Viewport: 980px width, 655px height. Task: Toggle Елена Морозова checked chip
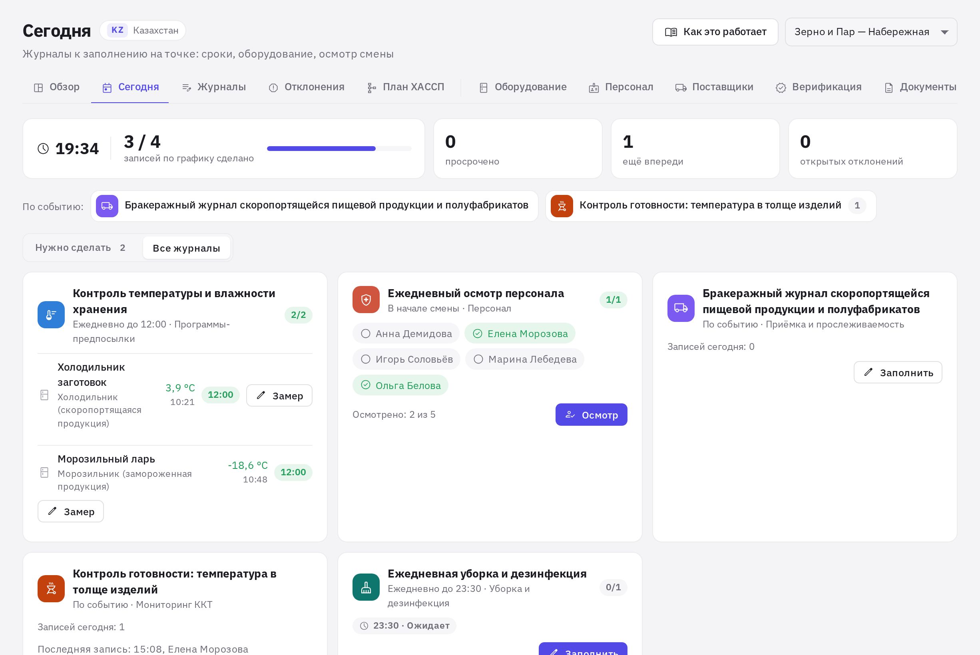pos(520,333)
